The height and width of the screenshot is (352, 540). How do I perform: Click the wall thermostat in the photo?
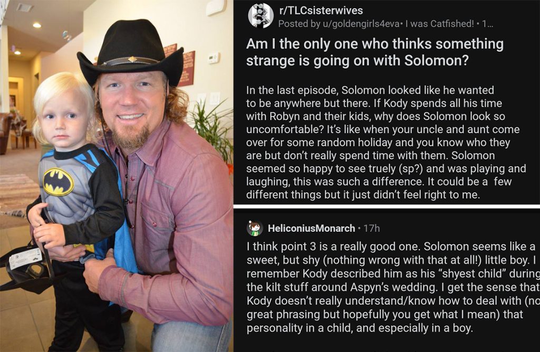tap(214, 57)
